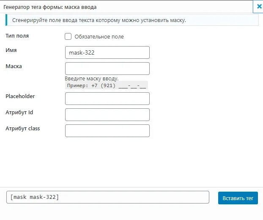Select the Placeholder input field

[x=107, y=99]
